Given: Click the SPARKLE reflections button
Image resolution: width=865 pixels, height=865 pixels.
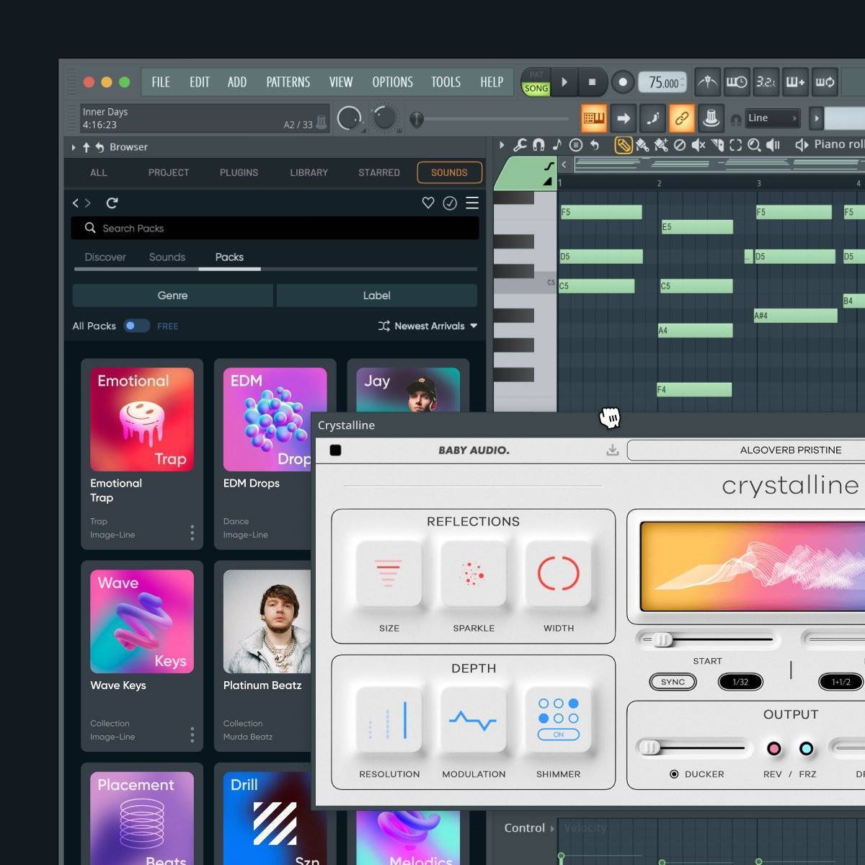Looking at the screenshot, I should coord(474,574).
